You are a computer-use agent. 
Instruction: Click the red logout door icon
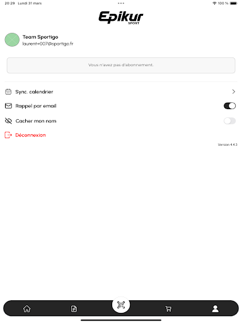click(8, 135)
